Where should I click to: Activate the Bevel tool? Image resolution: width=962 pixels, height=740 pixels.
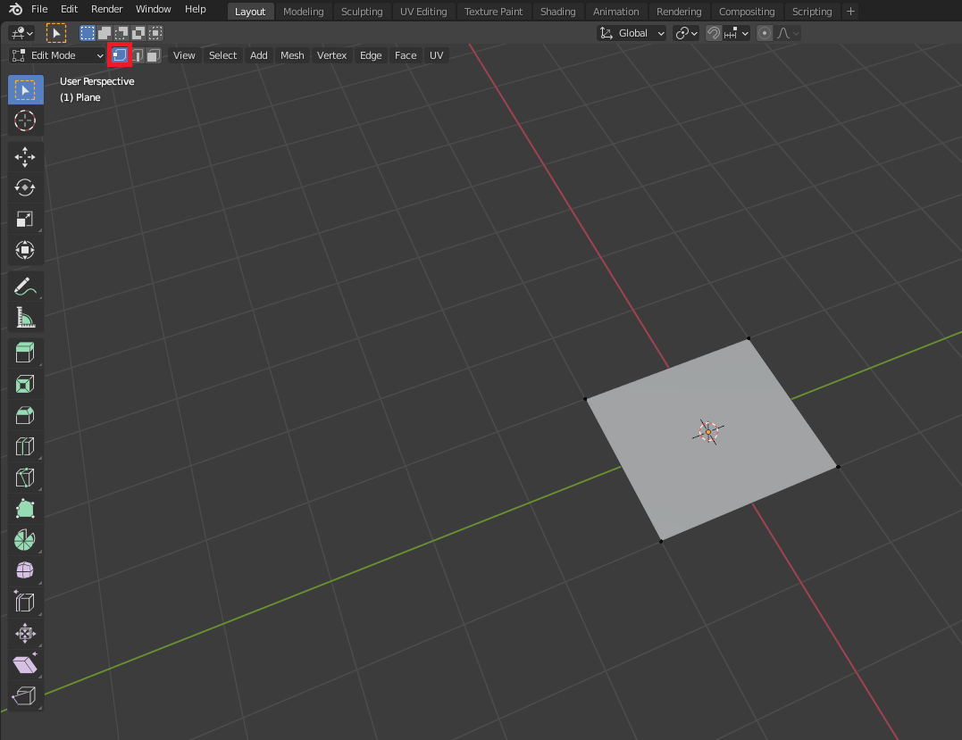click(x=25, y=415)
